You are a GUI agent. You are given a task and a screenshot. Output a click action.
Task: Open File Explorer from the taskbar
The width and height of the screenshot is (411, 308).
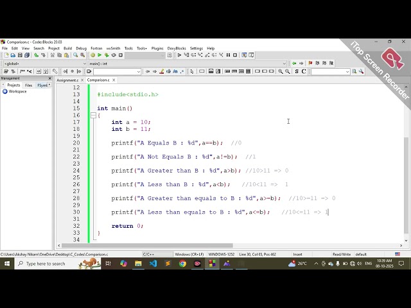(x=138, y=264)
